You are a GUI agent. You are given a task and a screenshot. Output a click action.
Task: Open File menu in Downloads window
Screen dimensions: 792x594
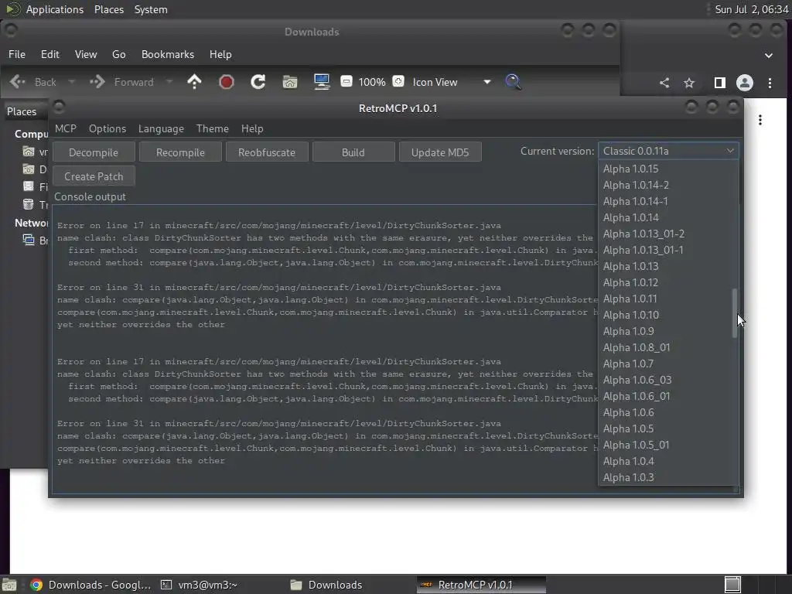click(x=17, y=54)
